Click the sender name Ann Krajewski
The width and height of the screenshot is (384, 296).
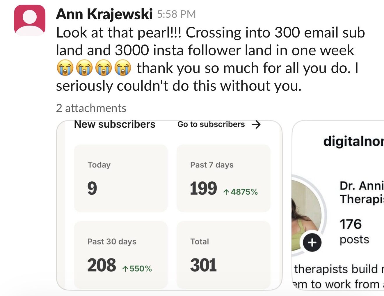[x=104, y=14]
